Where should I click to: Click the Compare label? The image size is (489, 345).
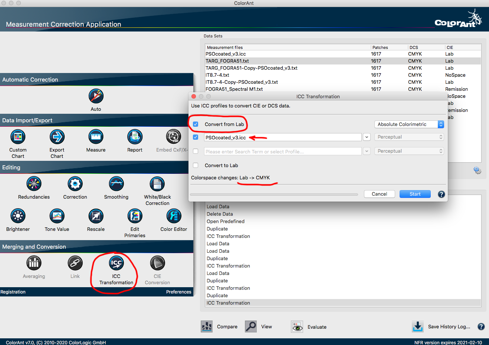(227, 327)
